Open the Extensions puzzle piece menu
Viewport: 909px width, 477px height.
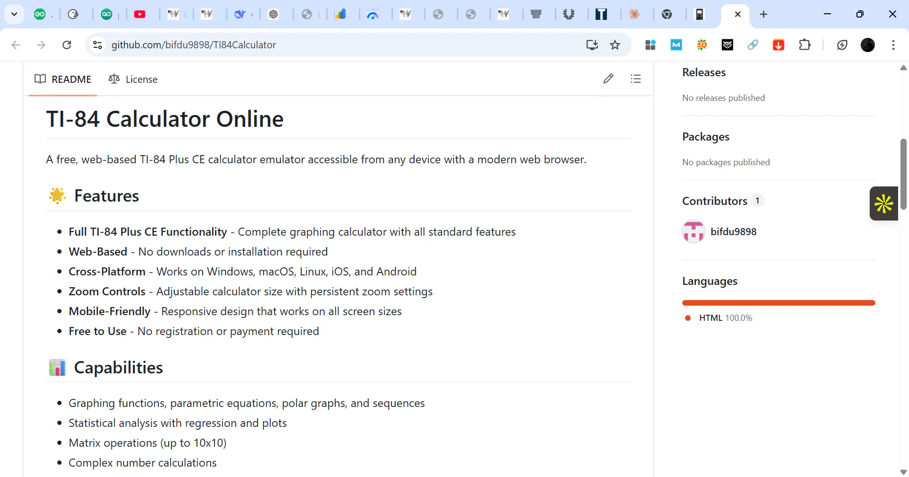click(804, 45)
